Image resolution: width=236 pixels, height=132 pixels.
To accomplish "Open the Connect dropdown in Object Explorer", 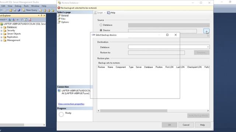I will point(3,19).
